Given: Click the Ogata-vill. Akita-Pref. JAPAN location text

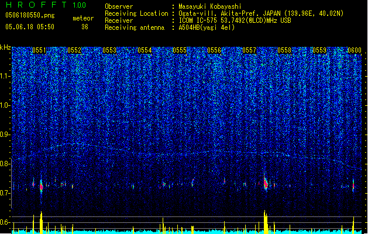Looking at the screenshot, I should pyautogui.click(x=261, y=13).
